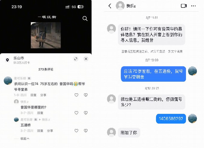Open the video call icon in chat header

click(184, 6)
